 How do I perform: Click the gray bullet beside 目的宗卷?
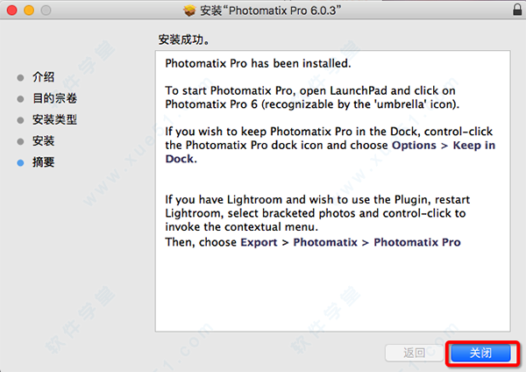[x=21, y=98]
